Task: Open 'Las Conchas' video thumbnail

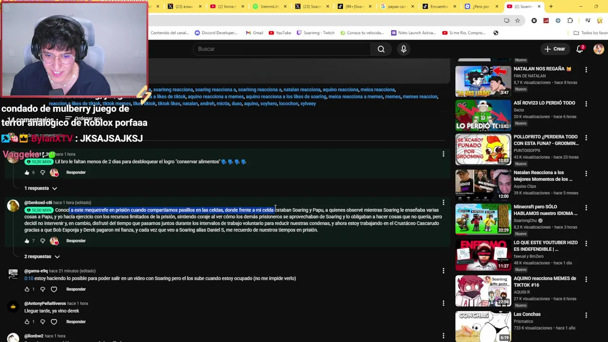Action: 483,327
